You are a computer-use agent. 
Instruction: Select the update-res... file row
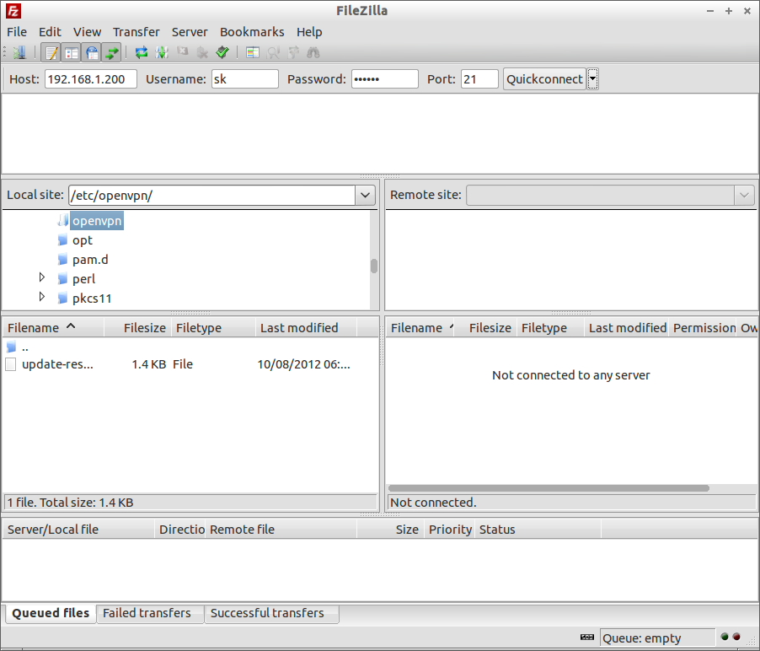(x=190, y=364)
